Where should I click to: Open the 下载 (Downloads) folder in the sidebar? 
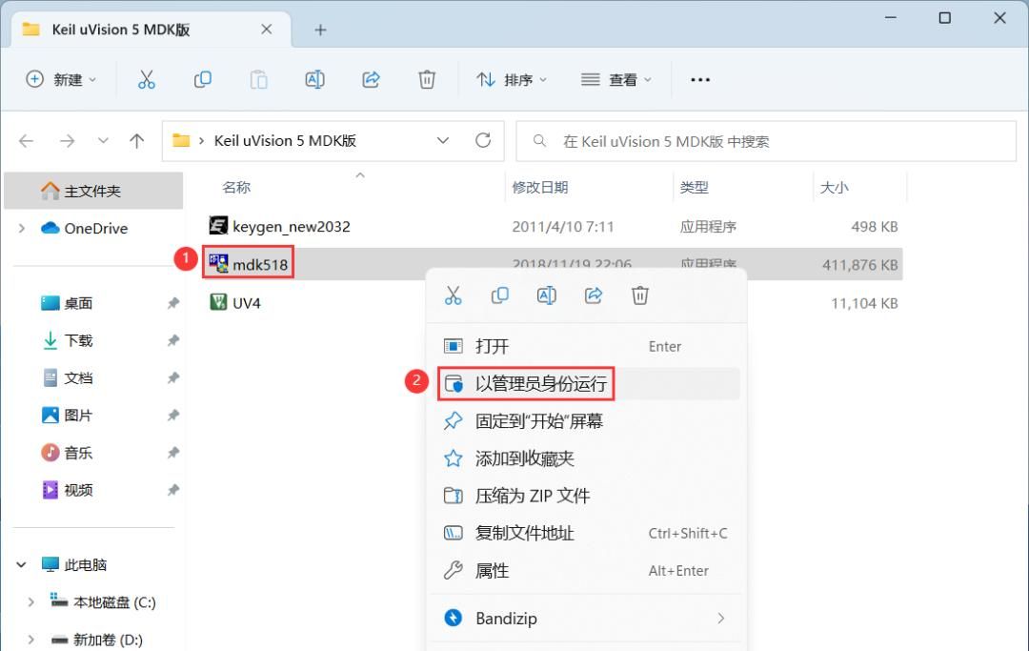coord(78,340)
